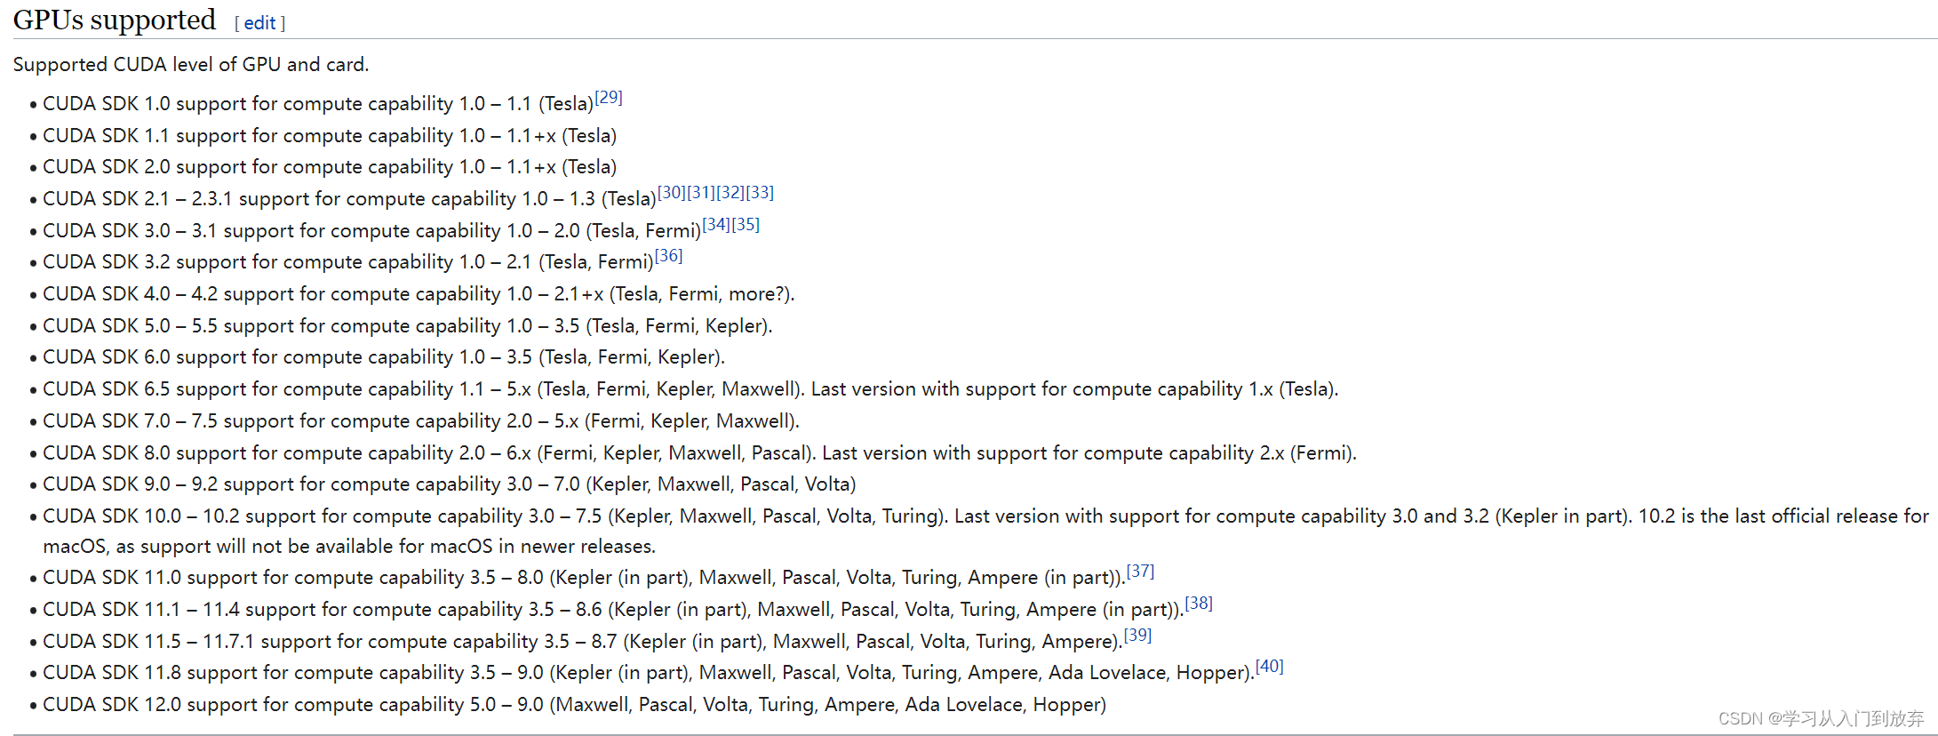Open citation reference [35]
The width and height of the screenshot is (1938, 736).
pos(746,224)
